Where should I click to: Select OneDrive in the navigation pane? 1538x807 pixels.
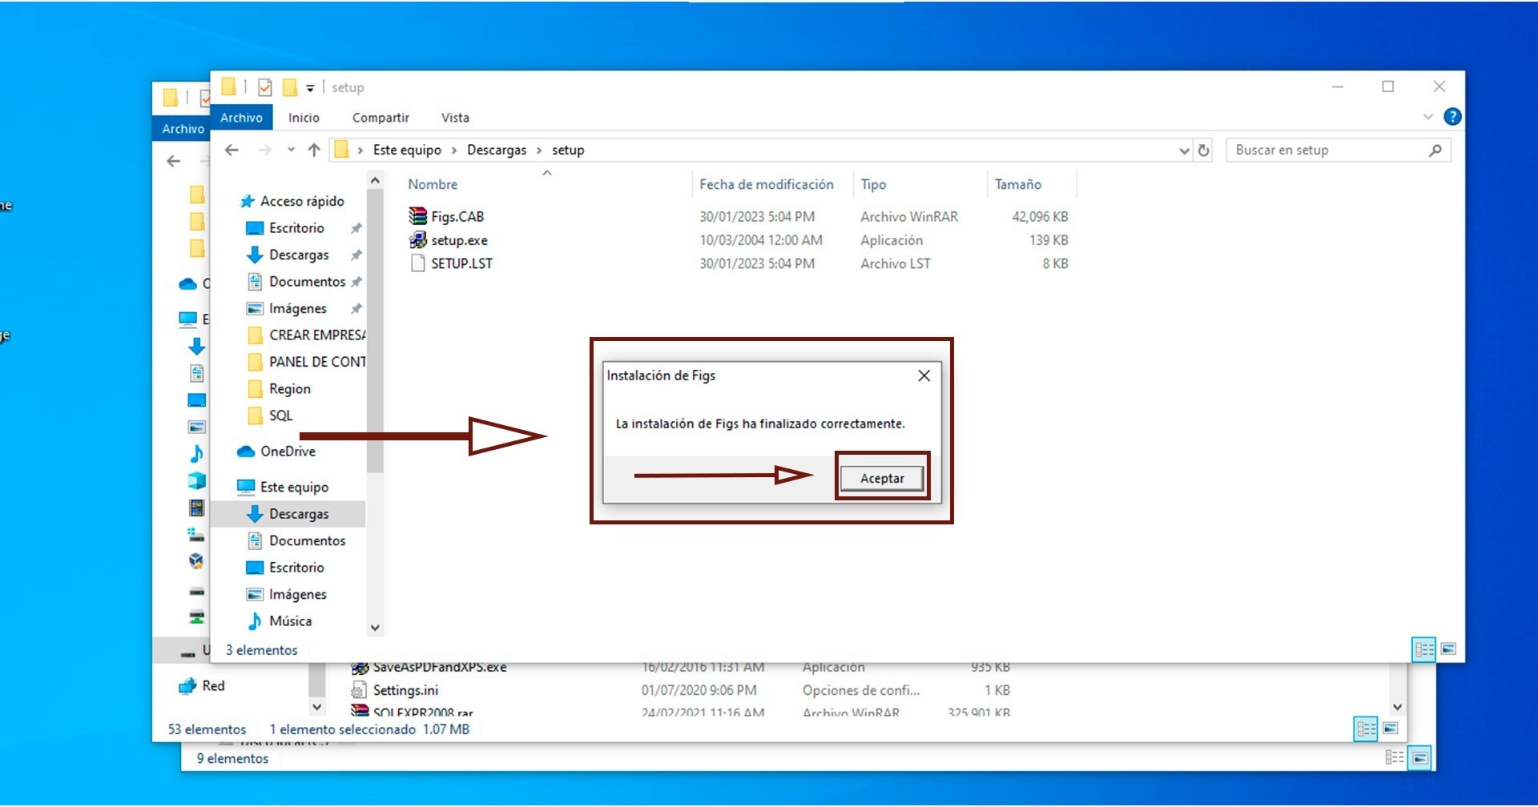[288, 452]
